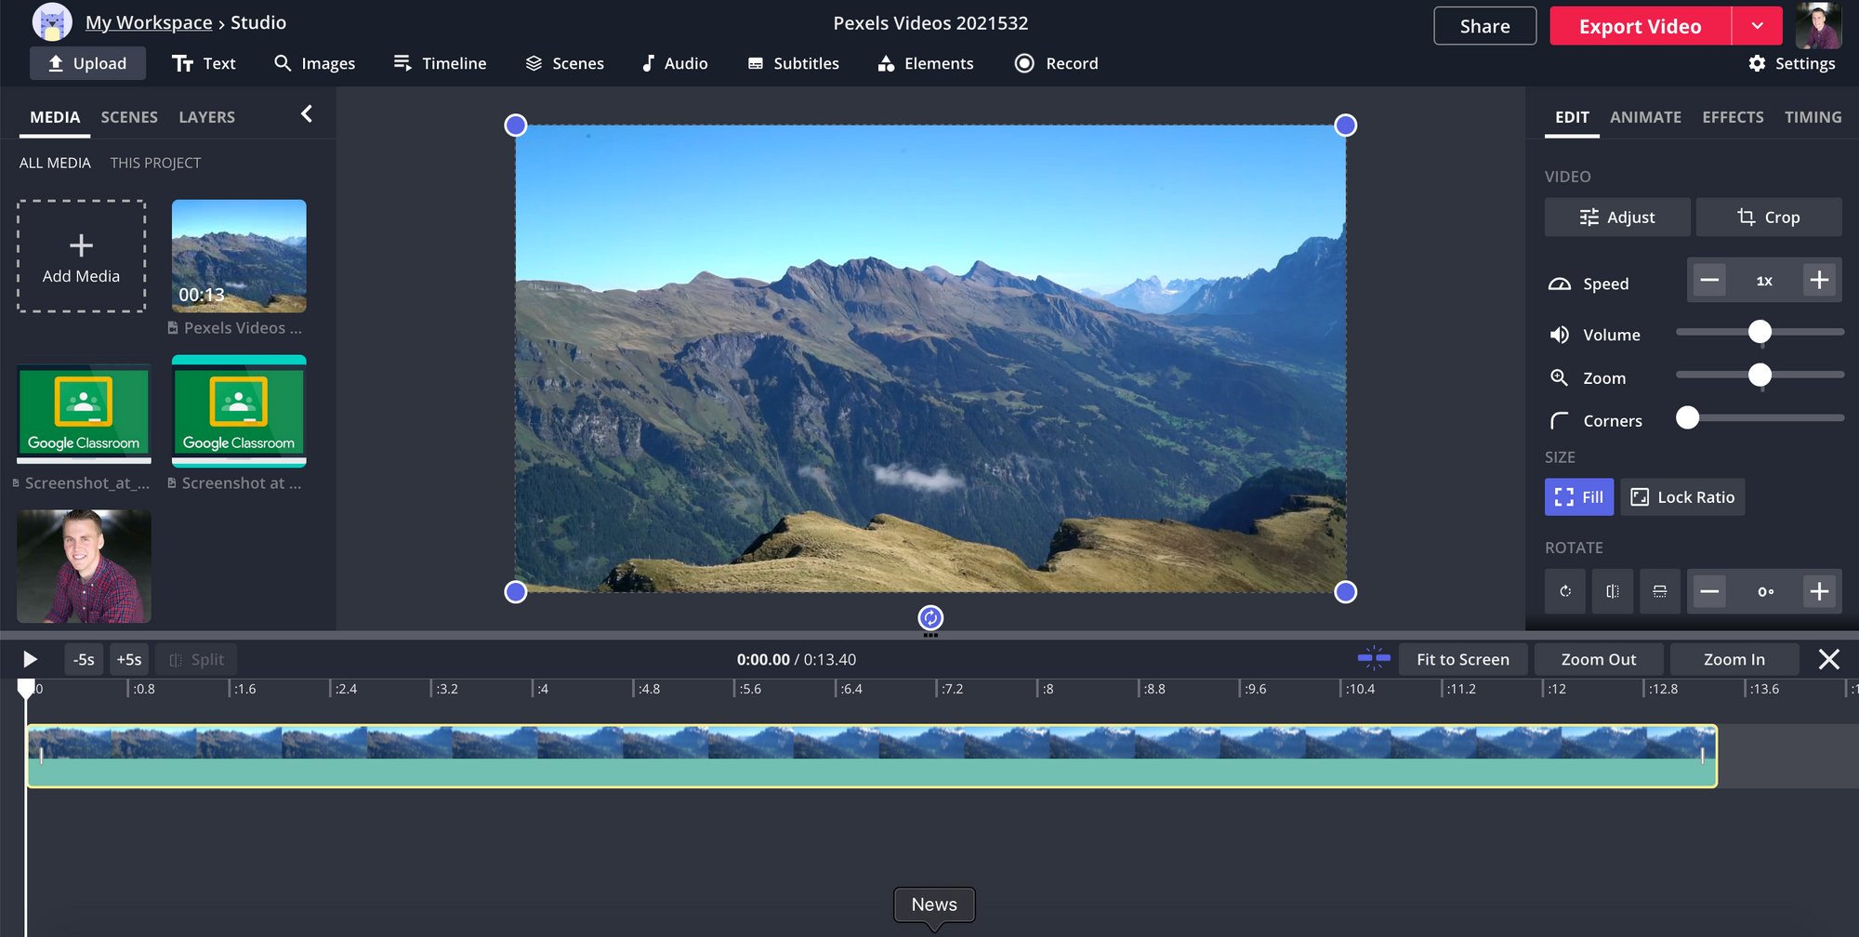Viewport: 1859px width, 937px height.
Task: Open the Crop tool
Action: click(x=1768, y=217)
